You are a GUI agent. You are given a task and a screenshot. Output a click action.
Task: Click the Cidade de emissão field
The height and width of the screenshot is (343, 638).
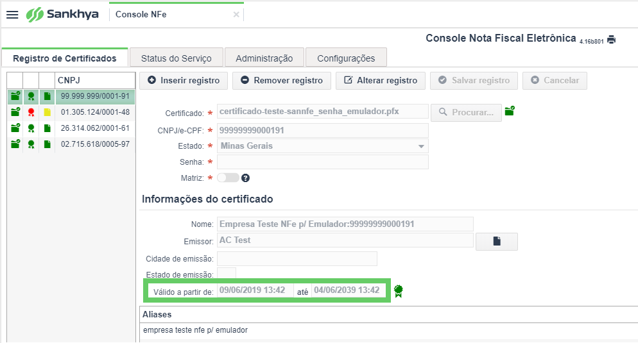(297, 258)
